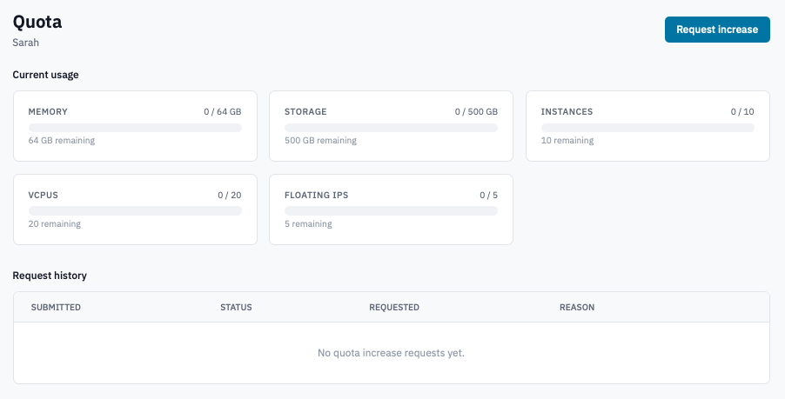Image resolution: width=785 pixels, height=399 pixels.
Task: Click the Reason column header
Action: (577, 307)
